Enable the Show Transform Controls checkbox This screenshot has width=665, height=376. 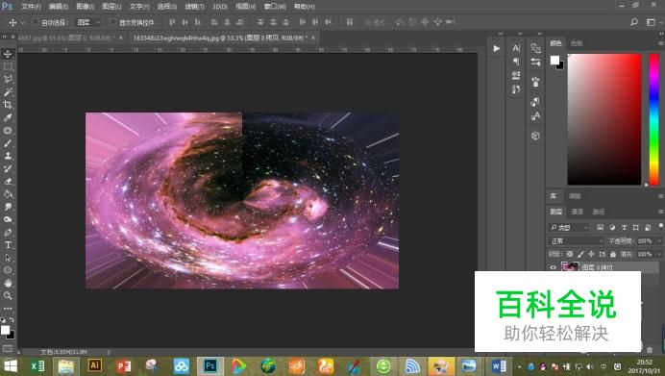(112, 22)
